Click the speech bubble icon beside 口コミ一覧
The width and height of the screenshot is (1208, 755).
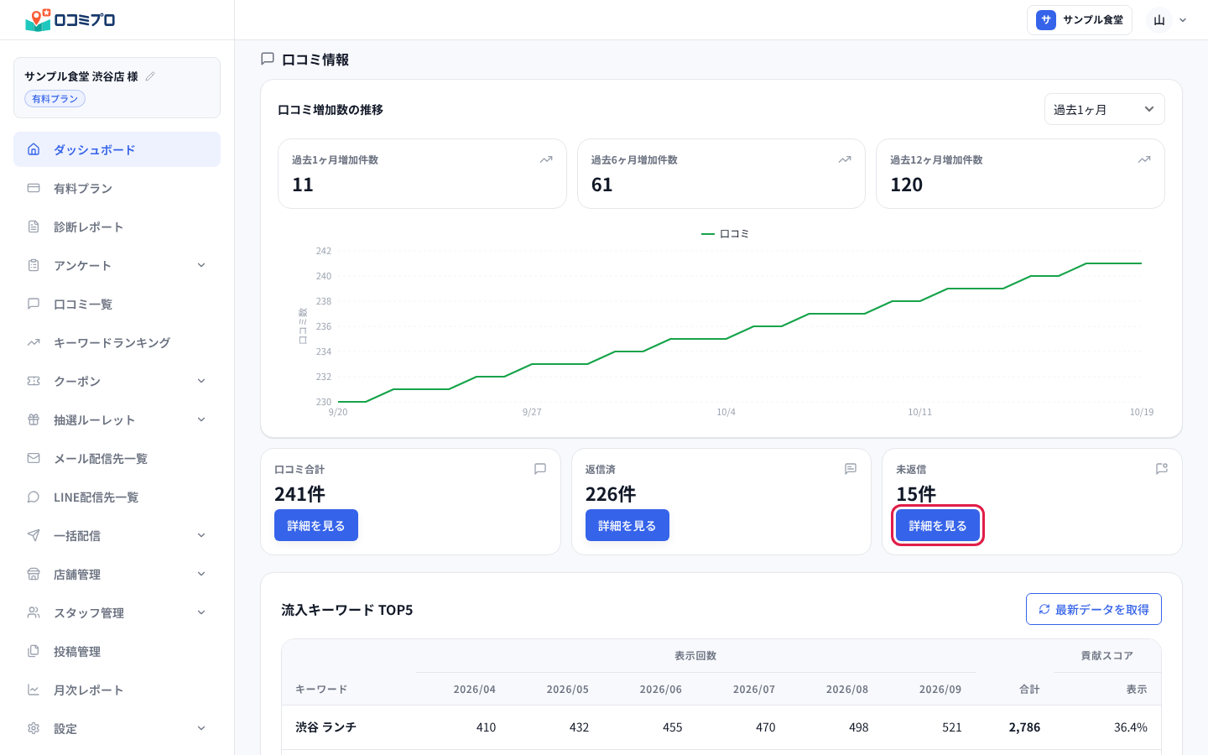pyautogui.click(x=34, y=304)
